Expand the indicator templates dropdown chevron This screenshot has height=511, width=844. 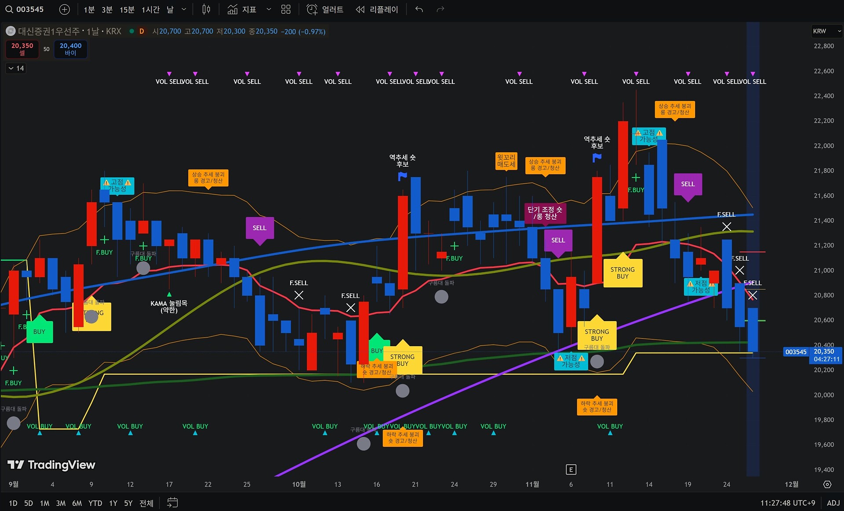(x=269, y=9)
